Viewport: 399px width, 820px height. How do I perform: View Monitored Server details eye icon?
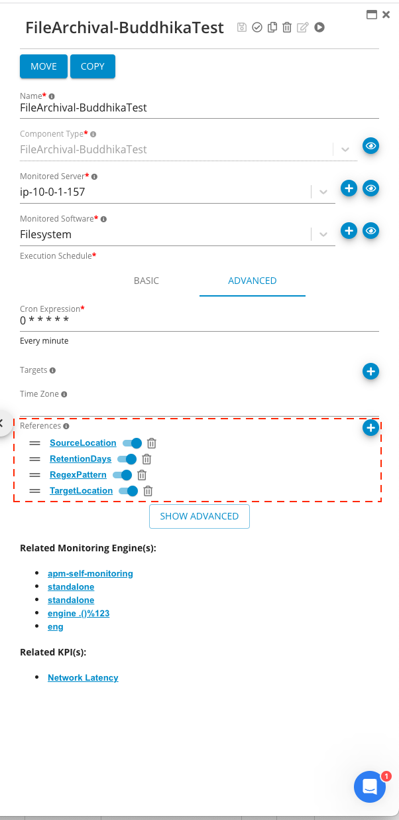[x=370, y=188]
